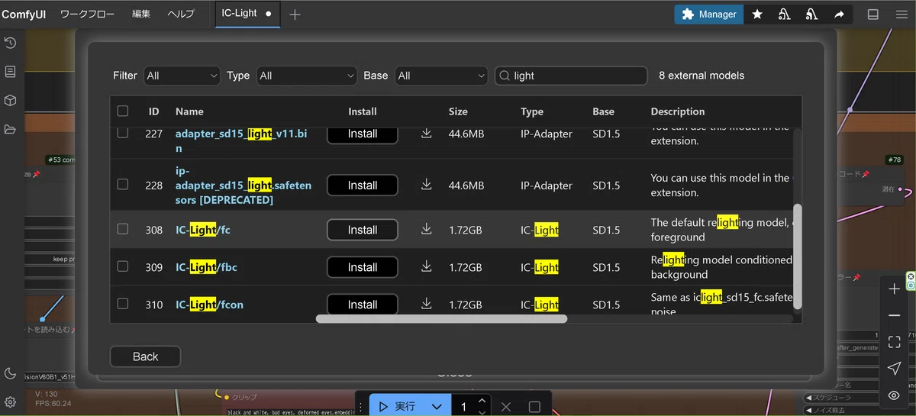Image resolution: width=916 pixels, height=416 pixels.
Task: Check the IC-Light/fbc row checkbox
Action: click(x=123, y=266)
